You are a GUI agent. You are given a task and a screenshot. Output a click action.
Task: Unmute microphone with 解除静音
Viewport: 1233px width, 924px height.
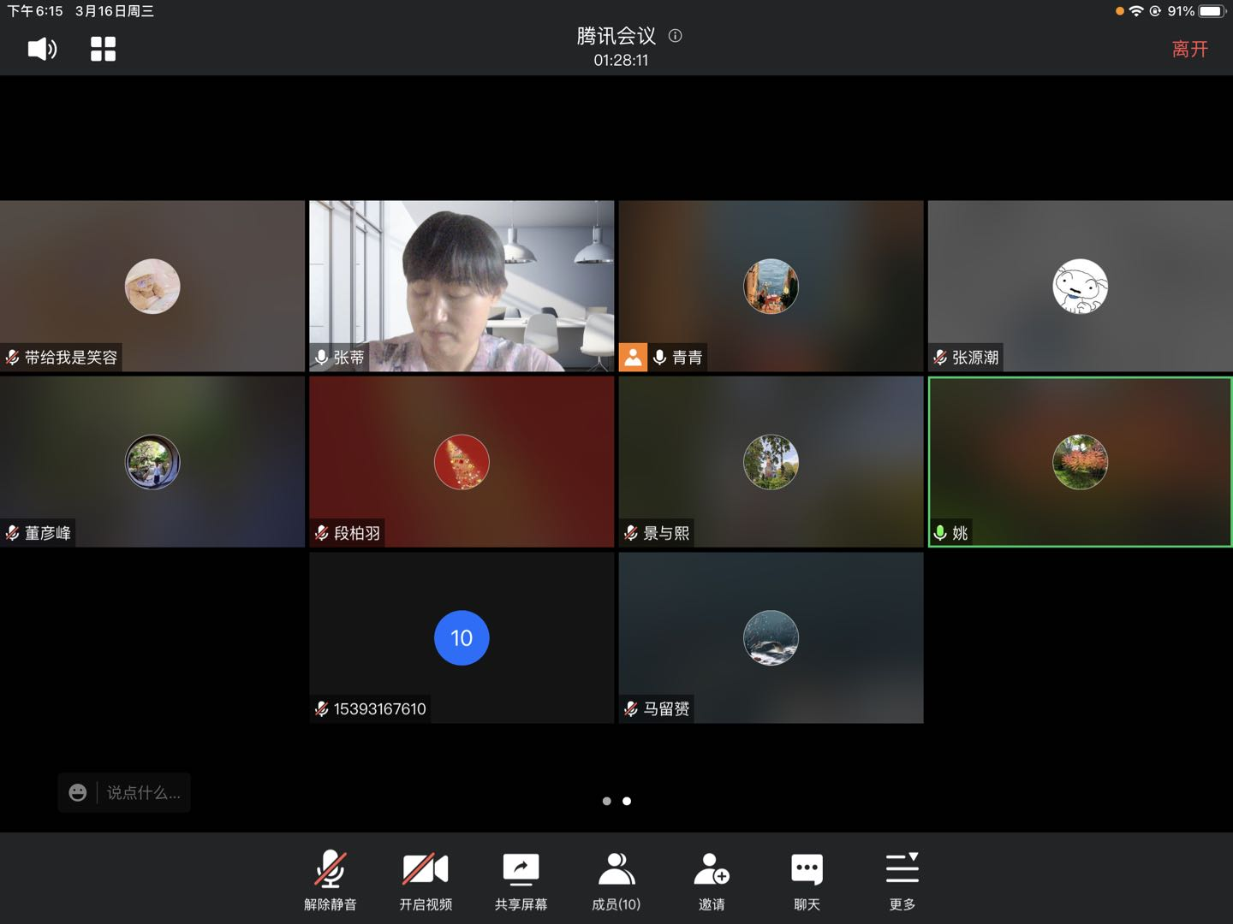point(331,880)
